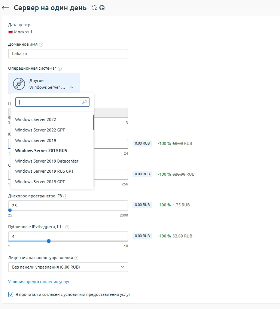Click the OS list scrollbar thumb
The height and width of the screenshot is (309, 280).
coord(94,122)
